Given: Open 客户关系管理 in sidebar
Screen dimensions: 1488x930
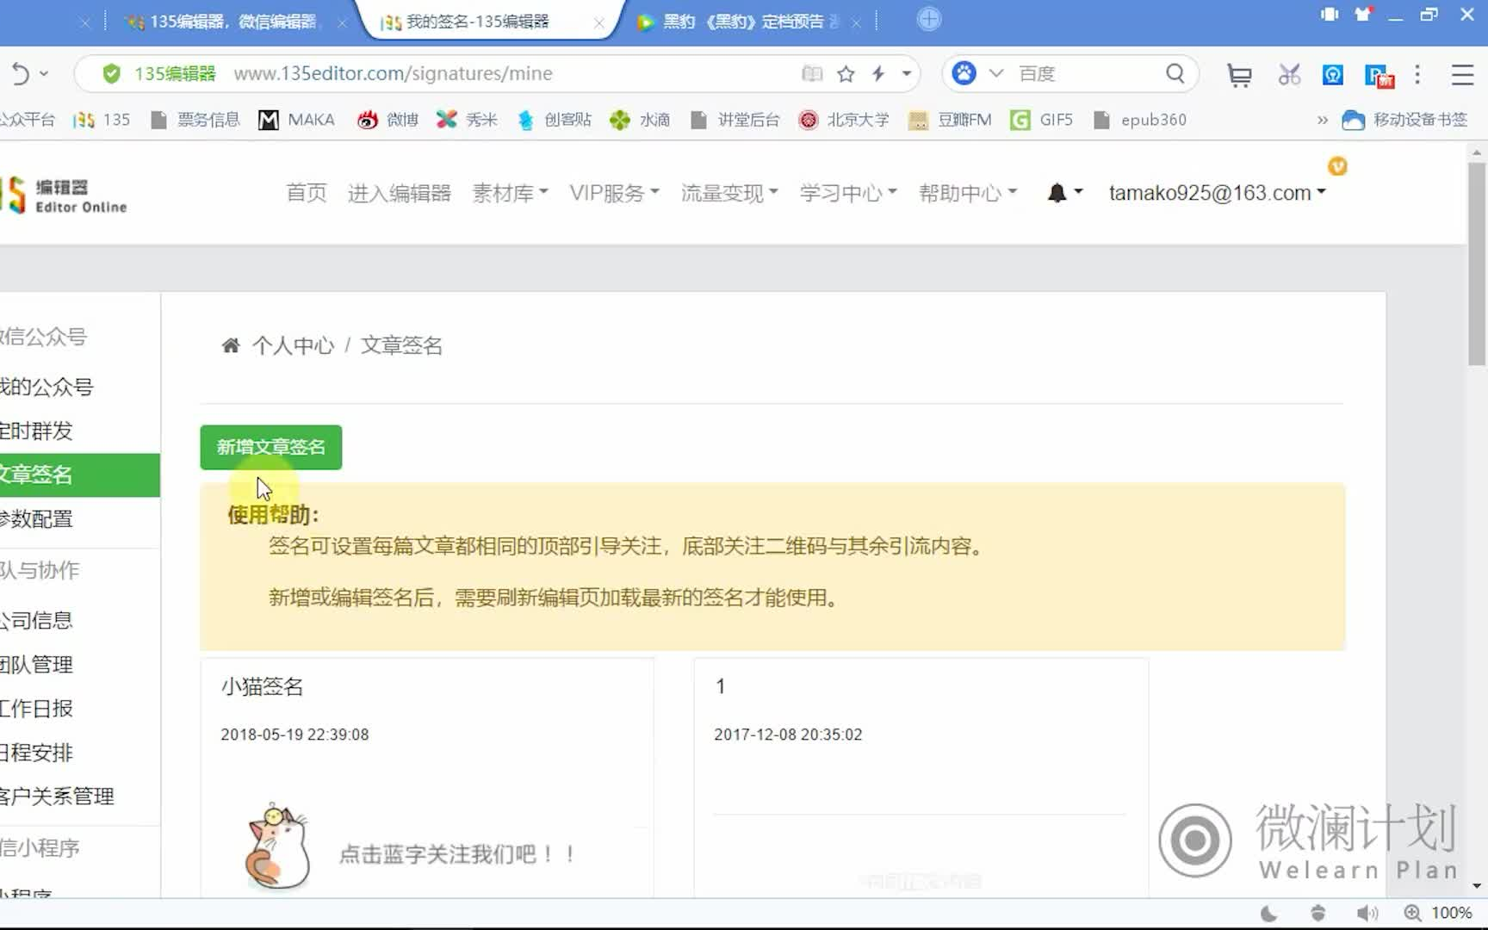Looking at the screenshot, I should (x=57, y=796).
